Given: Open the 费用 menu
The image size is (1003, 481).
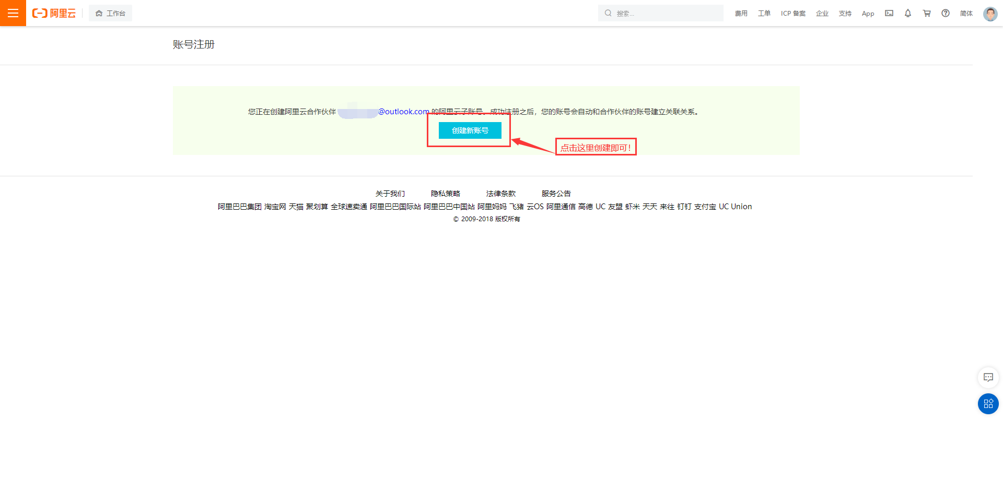Looking at the screenshot, I should [x=741, y=14].
